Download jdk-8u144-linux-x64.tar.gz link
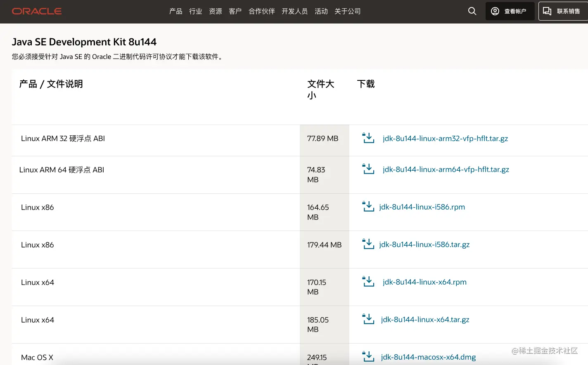Viewport: 588px width, 365px height. click(425, 320)
